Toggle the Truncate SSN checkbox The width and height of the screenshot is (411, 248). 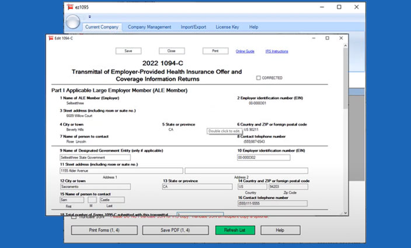(x=74, y=217)
